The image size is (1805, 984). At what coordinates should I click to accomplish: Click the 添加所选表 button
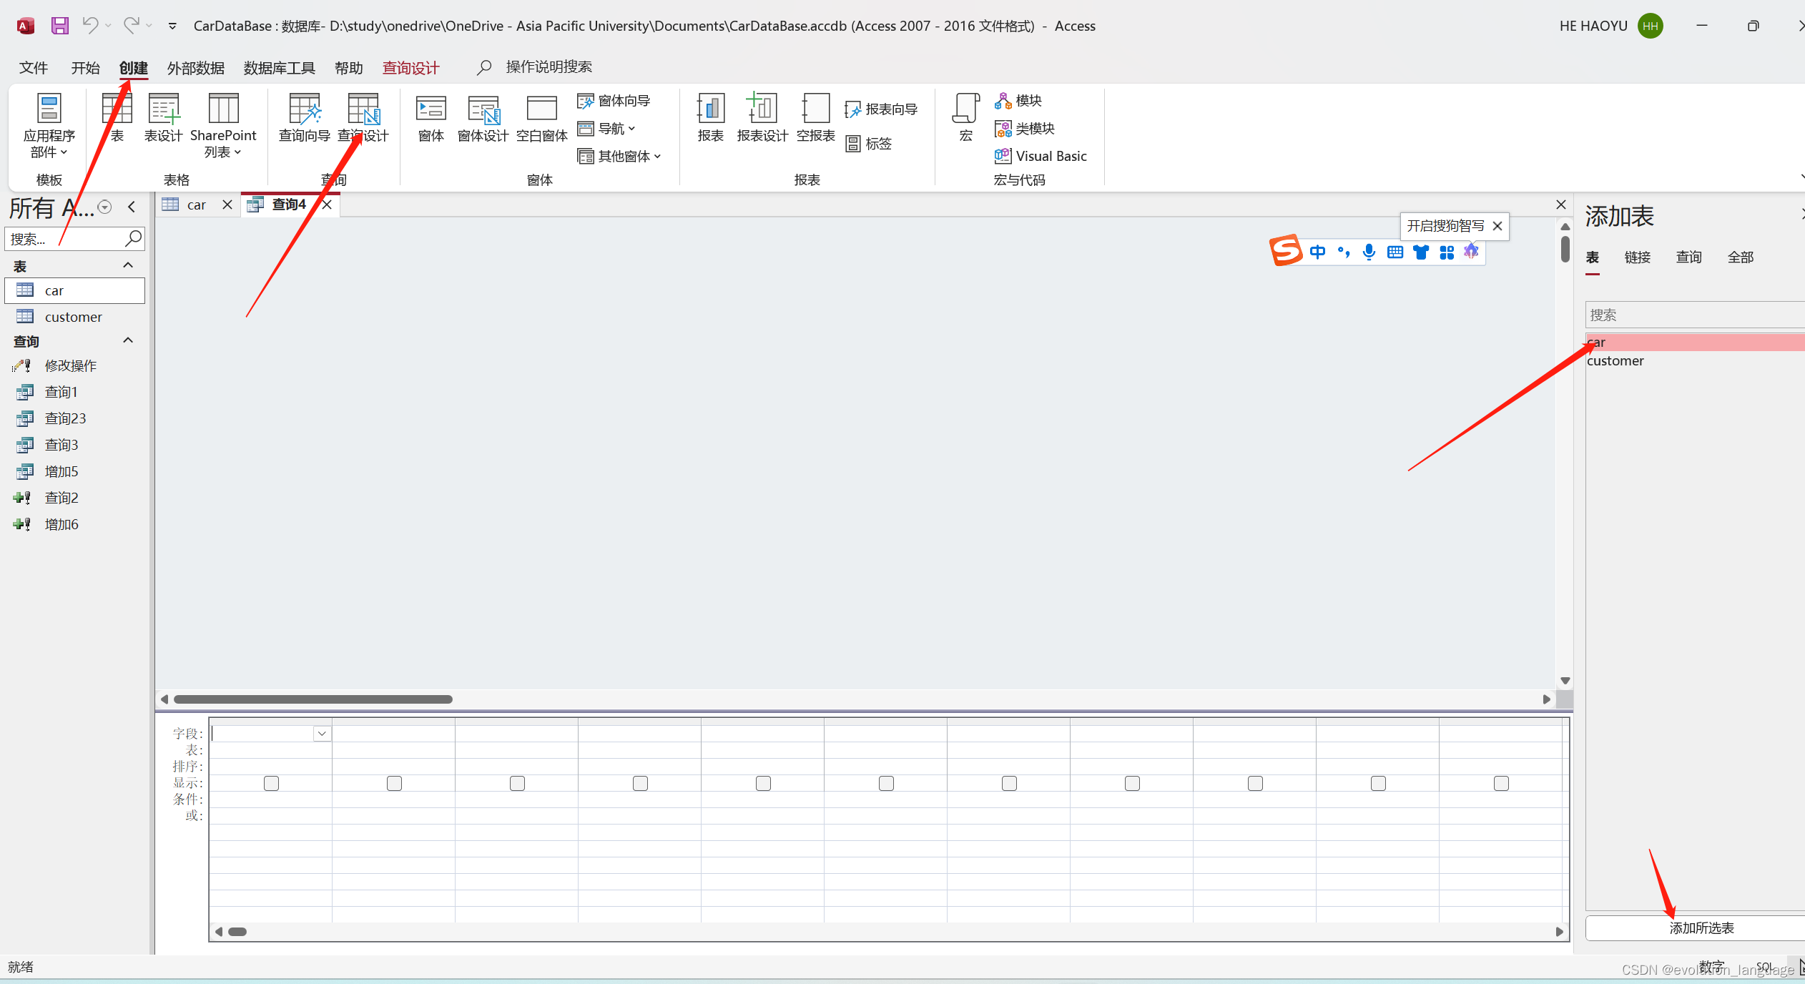[x=1701, y=928]
